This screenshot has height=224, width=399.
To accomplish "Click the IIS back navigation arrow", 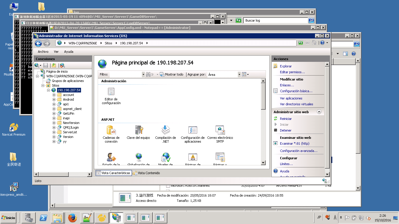I will point(38,43).
